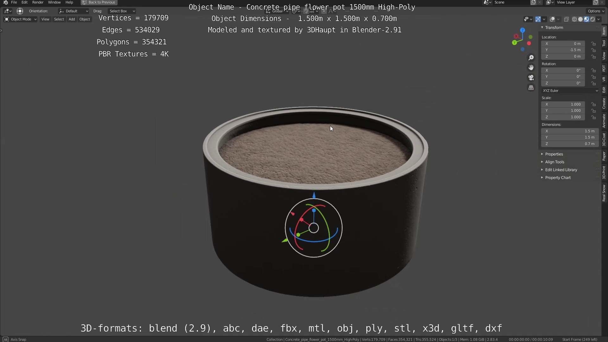Open object type visibility dropdown

tap(528, 19)
